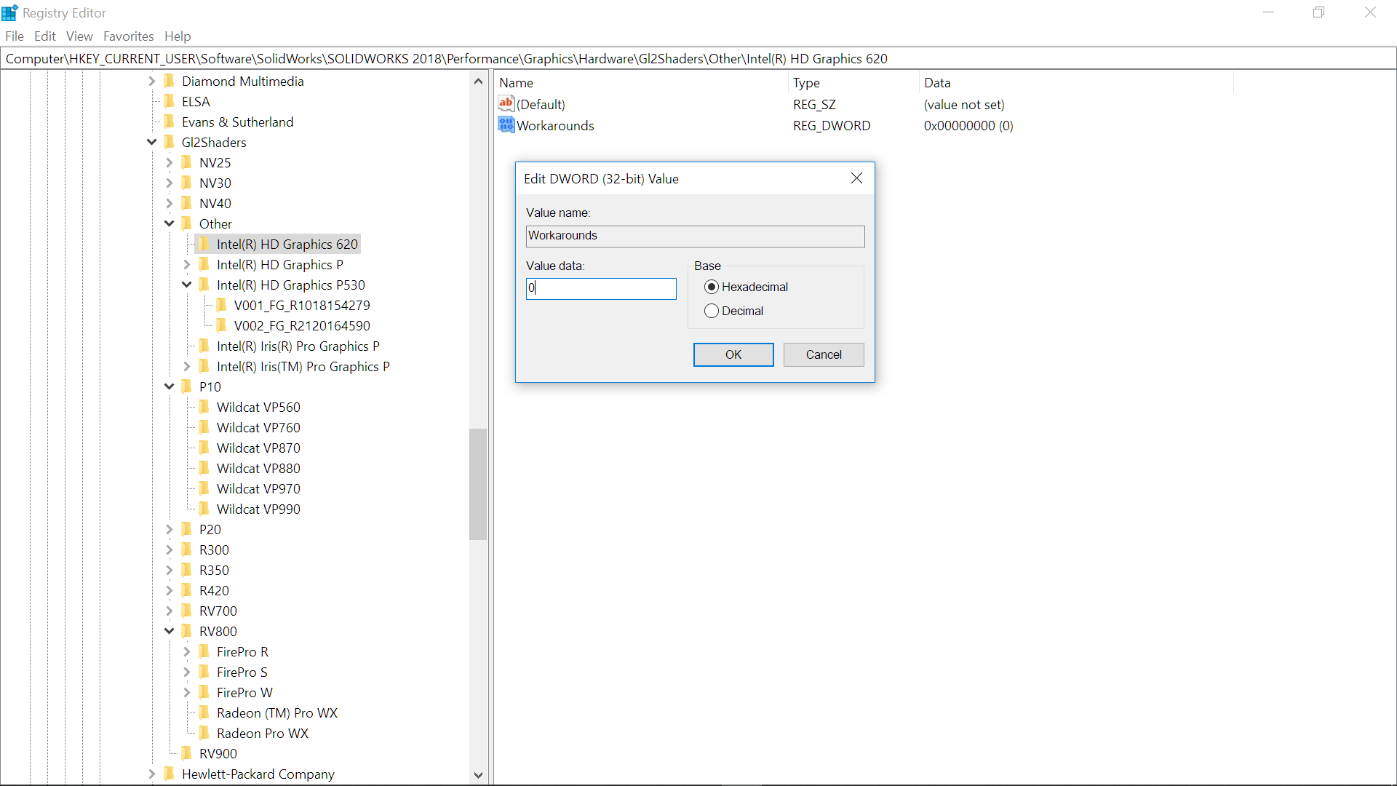This screenshot has height=786, width=1397.
Task: Close the Edit DWORD dialog with X
Action: click(856, 178)
